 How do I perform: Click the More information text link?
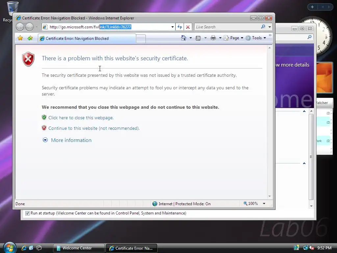(71, 140)
